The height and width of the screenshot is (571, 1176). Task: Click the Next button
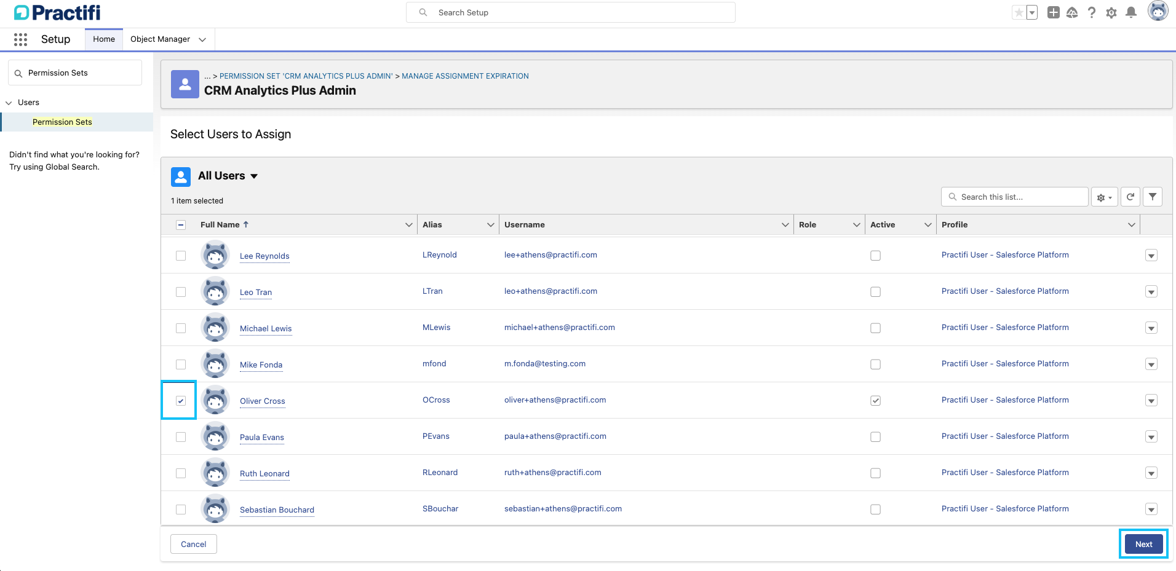[1143, 544]
